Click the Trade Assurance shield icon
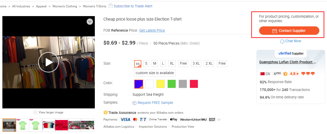Image resolution: width=327 pixels, height=134 pixels. click(x=106, y=113)
